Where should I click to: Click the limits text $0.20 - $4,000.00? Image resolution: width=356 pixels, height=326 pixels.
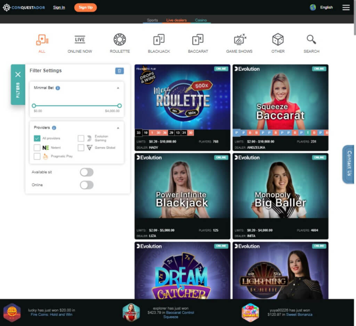click(260, 230)
